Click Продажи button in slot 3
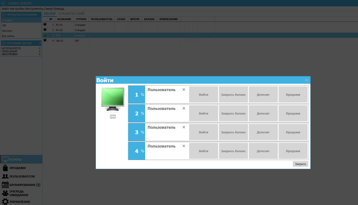Screen dimensions: 358x205 pyautogui.click(x=293, y=132)
